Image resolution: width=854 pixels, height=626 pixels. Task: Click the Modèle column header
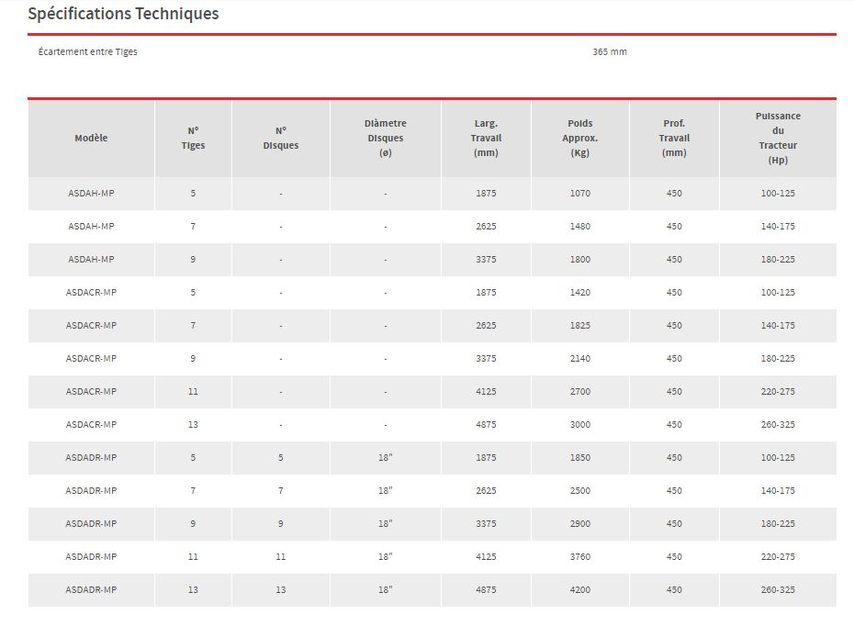91,139
